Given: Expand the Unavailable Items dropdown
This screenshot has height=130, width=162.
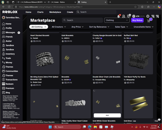Looking at the screenshot, I should tap(144, 27).
